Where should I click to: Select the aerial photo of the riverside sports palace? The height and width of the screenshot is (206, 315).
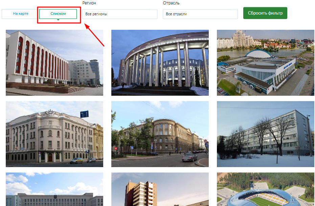265,63
